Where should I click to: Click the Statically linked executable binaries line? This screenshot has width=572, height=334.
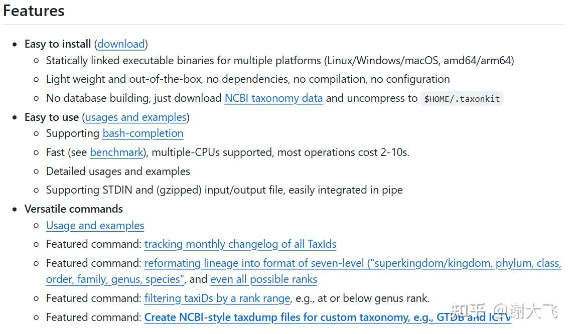pos(279,61)
